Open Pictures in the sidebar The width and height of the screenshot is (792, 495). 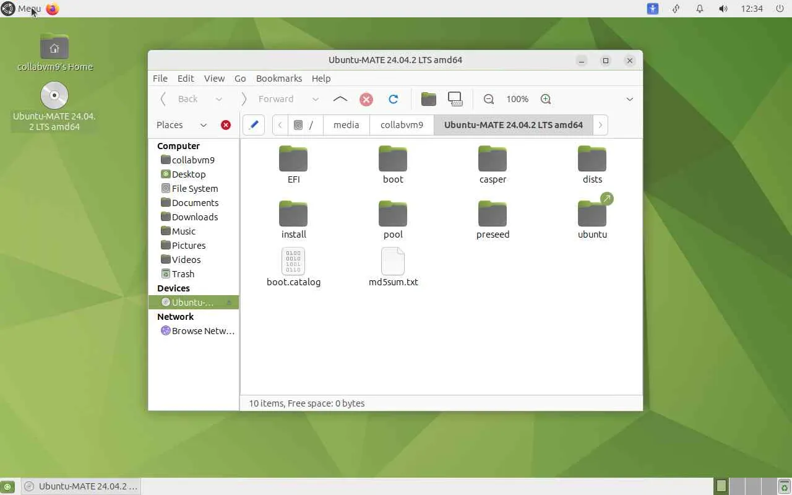tap(194, 245)
